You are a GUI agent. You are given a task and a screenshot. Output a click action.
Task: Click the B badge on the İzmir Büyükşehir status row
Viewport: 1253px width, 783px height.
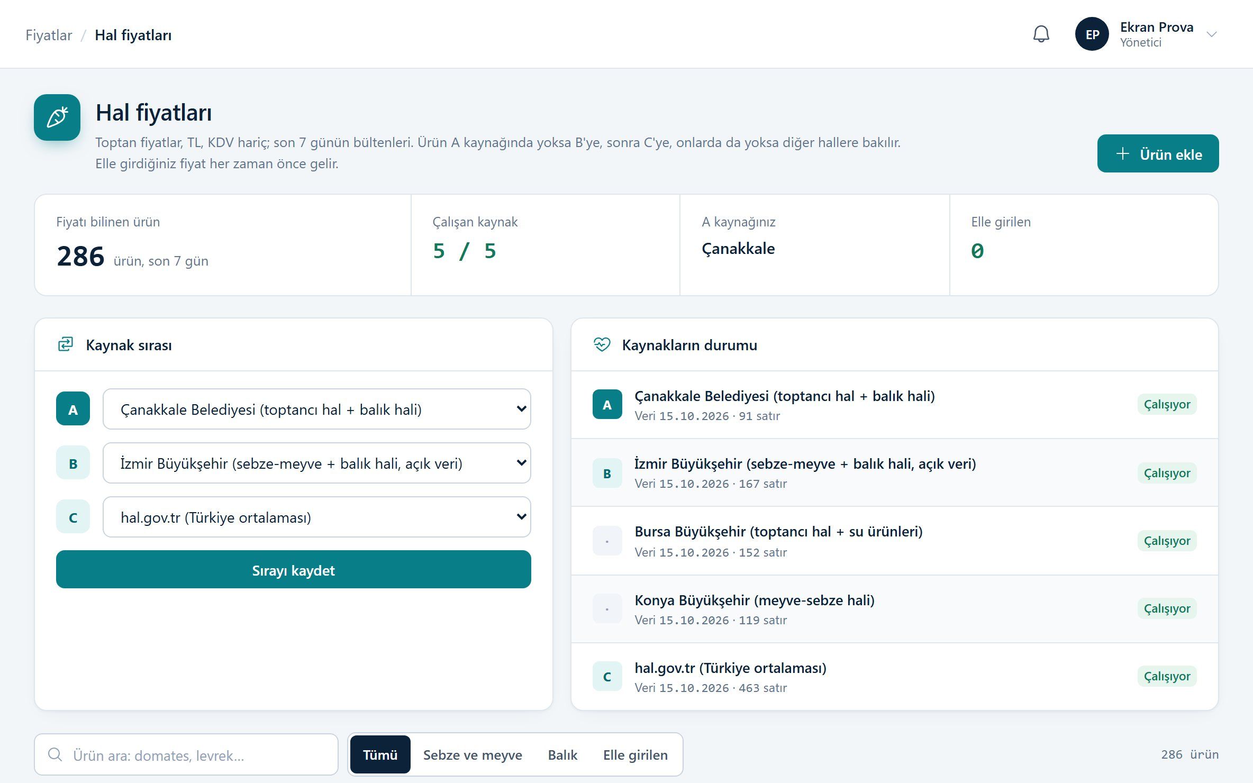click(x=607, y=473)
